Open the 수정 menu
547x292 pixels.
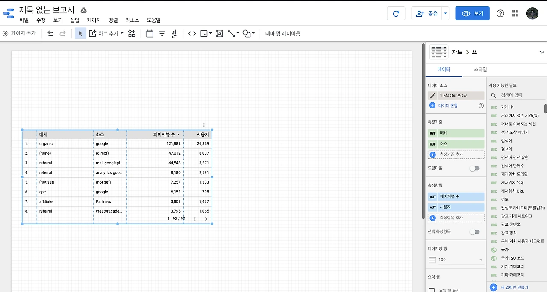(41, 20)
